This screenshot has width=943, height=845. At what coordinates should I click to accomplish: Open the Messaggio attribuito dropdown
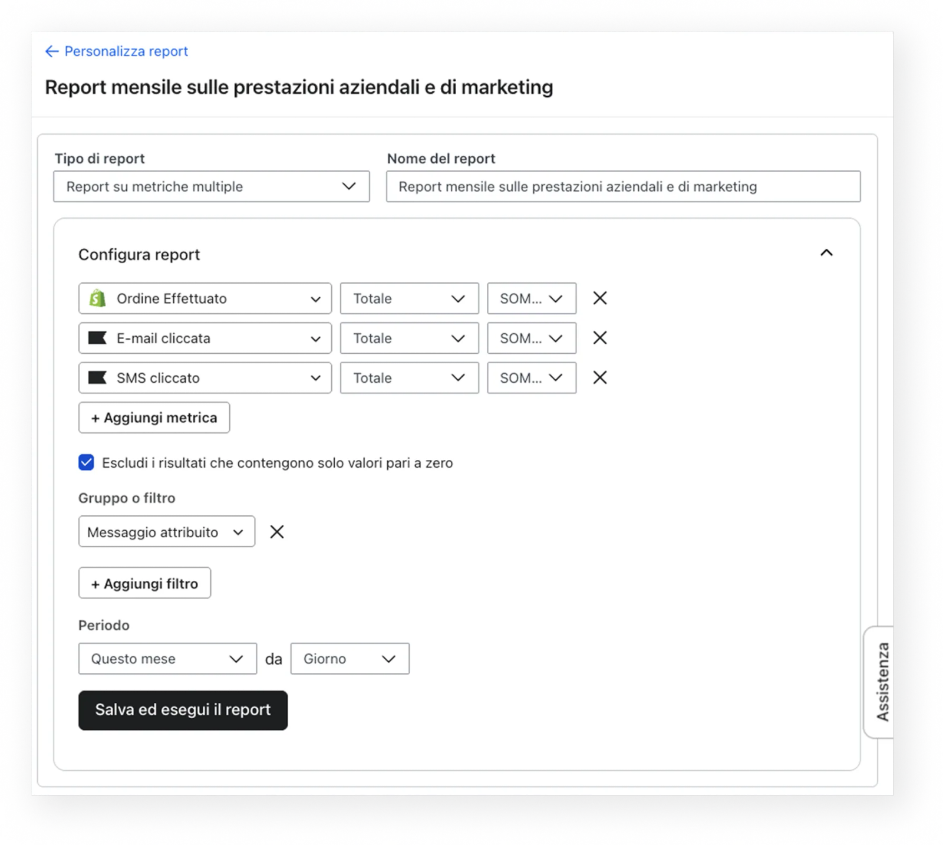click(167, 532)
